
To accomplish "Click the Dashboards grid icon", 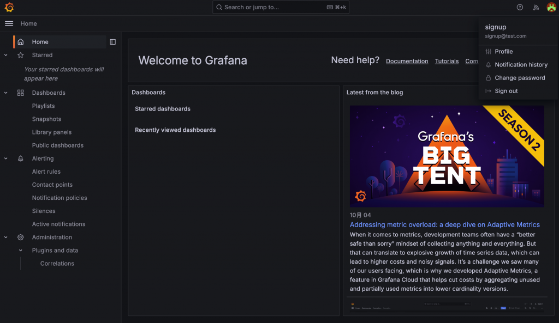I will pyautogui.click(x=21, y=93).
